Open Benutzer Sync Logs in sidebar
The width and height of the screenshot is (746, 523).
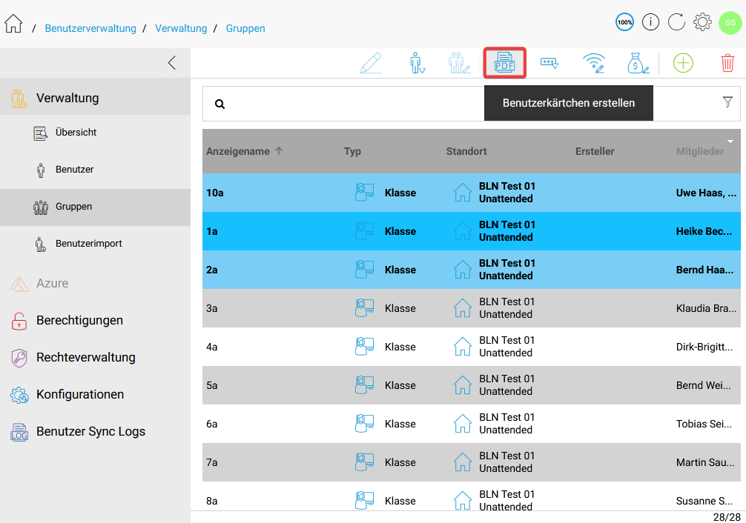(95, 432)
